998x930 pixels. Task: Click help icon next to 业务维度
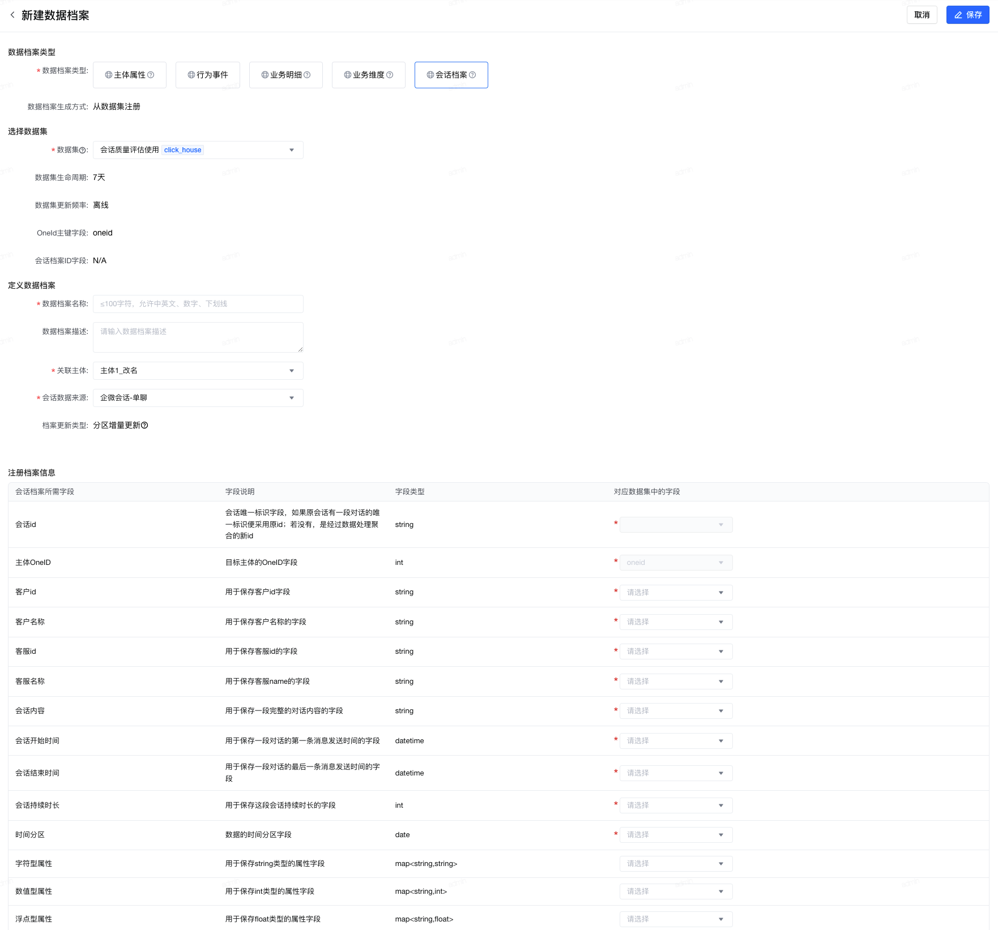pyautogui.click(x=390, y=75)
